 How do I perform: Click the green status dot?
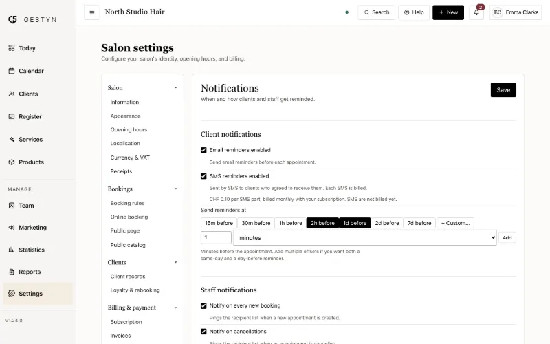click(347, 12)
